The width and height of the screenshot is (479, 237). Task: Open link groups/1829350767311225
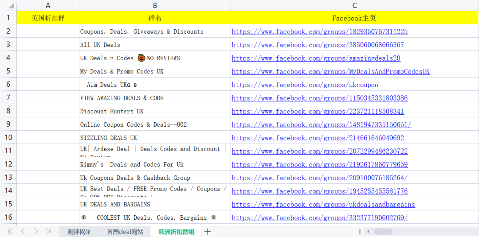pos(319,31)
